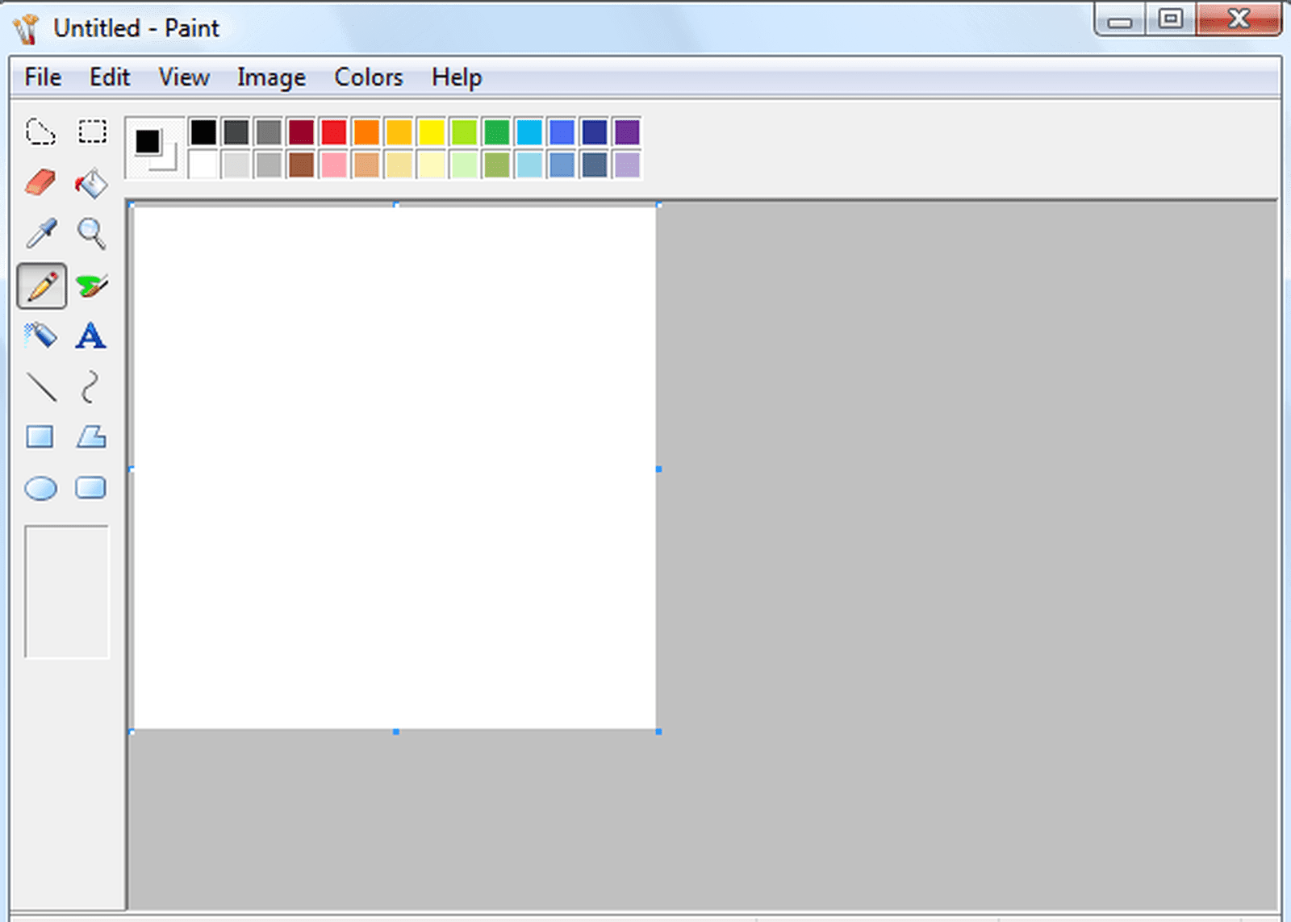Image resolution: width=1291 pixels, height=922 pixels.
Task: Open the Image menu
Action: click(270, 77)
